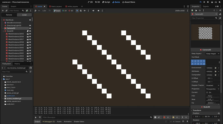223x124 pixels.
Task: Open the white_square scene tab
Action: click(x=72, y=6)
